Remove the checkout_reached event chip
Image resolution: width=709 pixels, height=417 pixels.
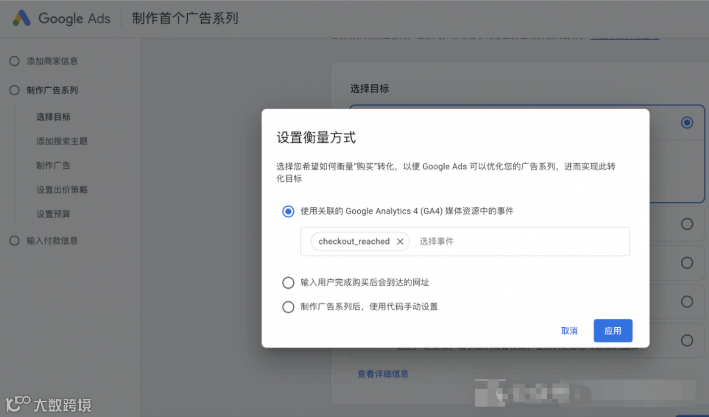(x=400, y=241)
